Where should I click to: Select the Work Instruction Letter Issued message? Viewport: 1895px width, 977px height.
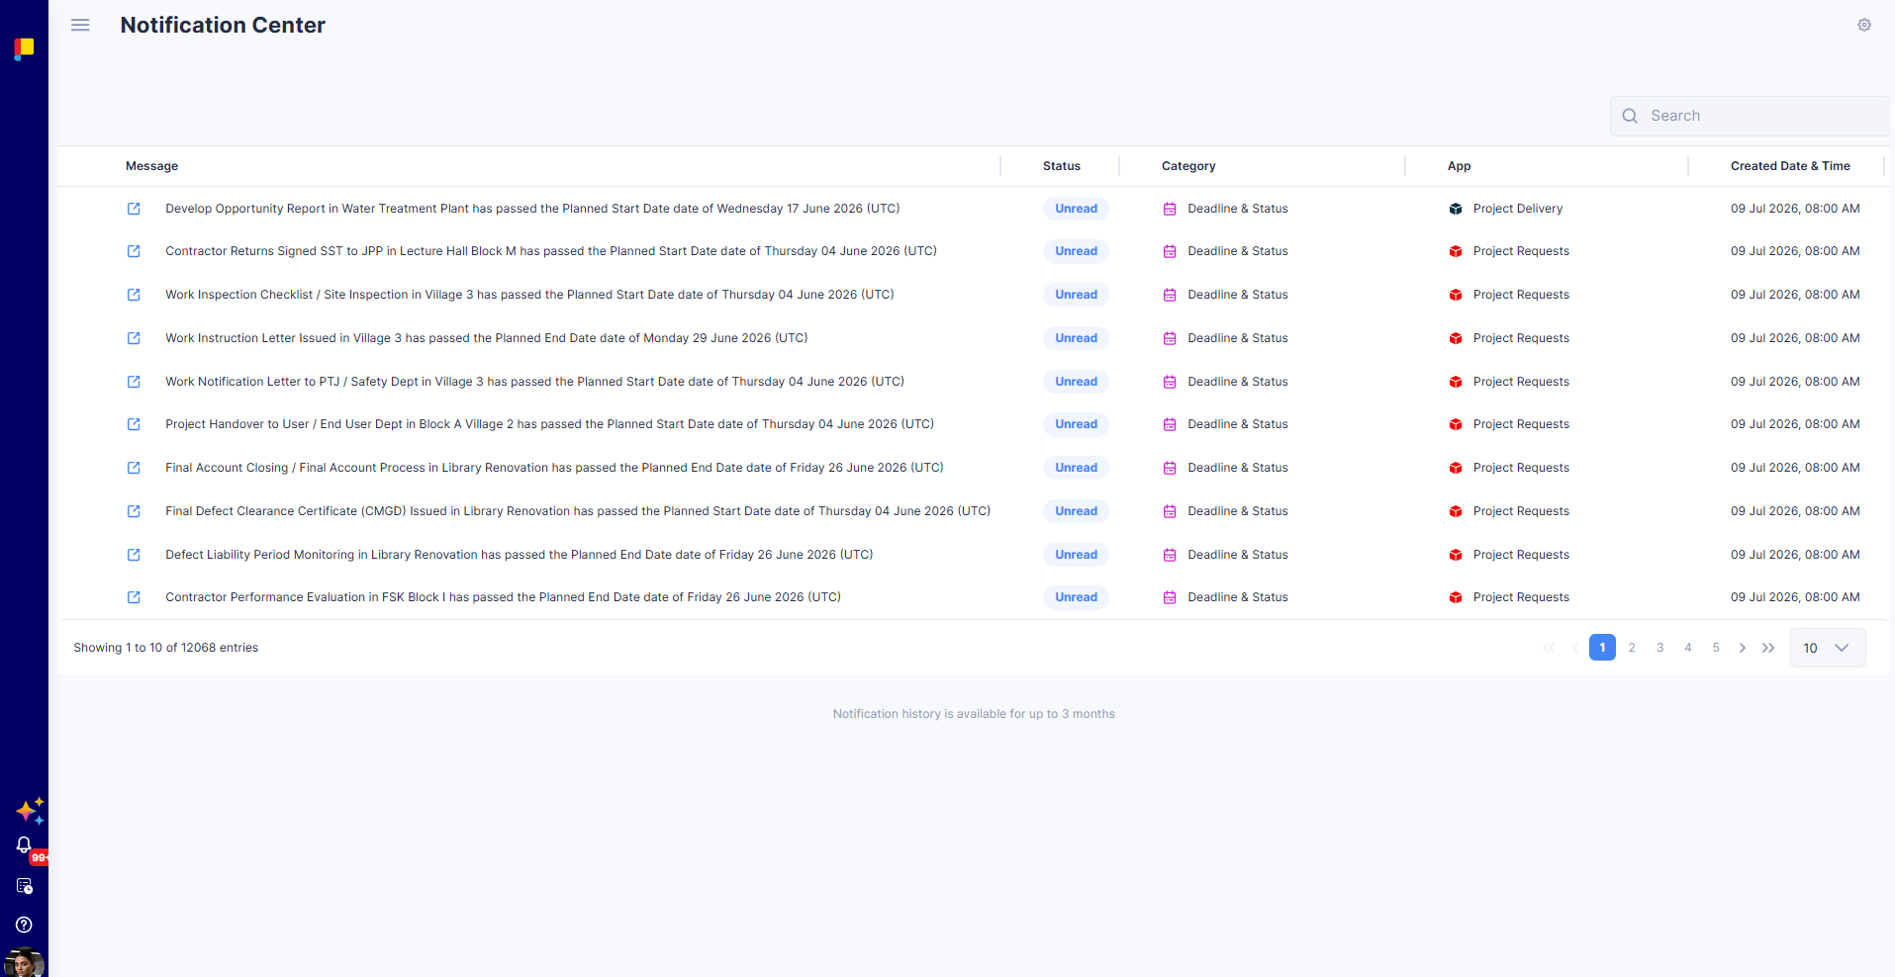[x=487, y=338]
